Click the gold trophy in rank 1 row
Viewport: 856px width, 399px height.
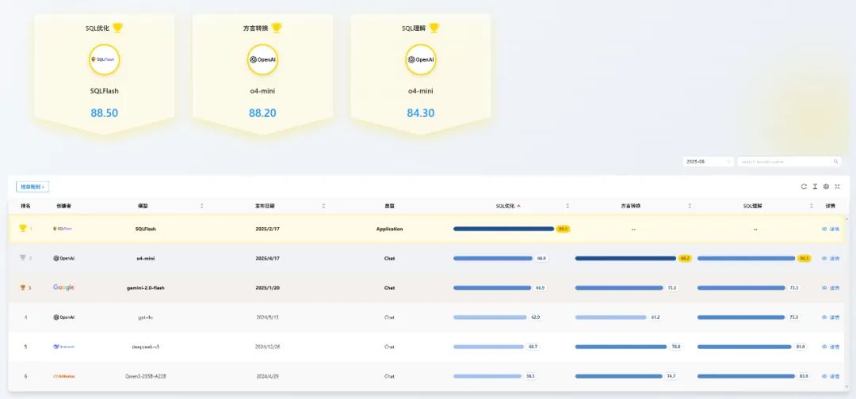click(x=23, y=228)
